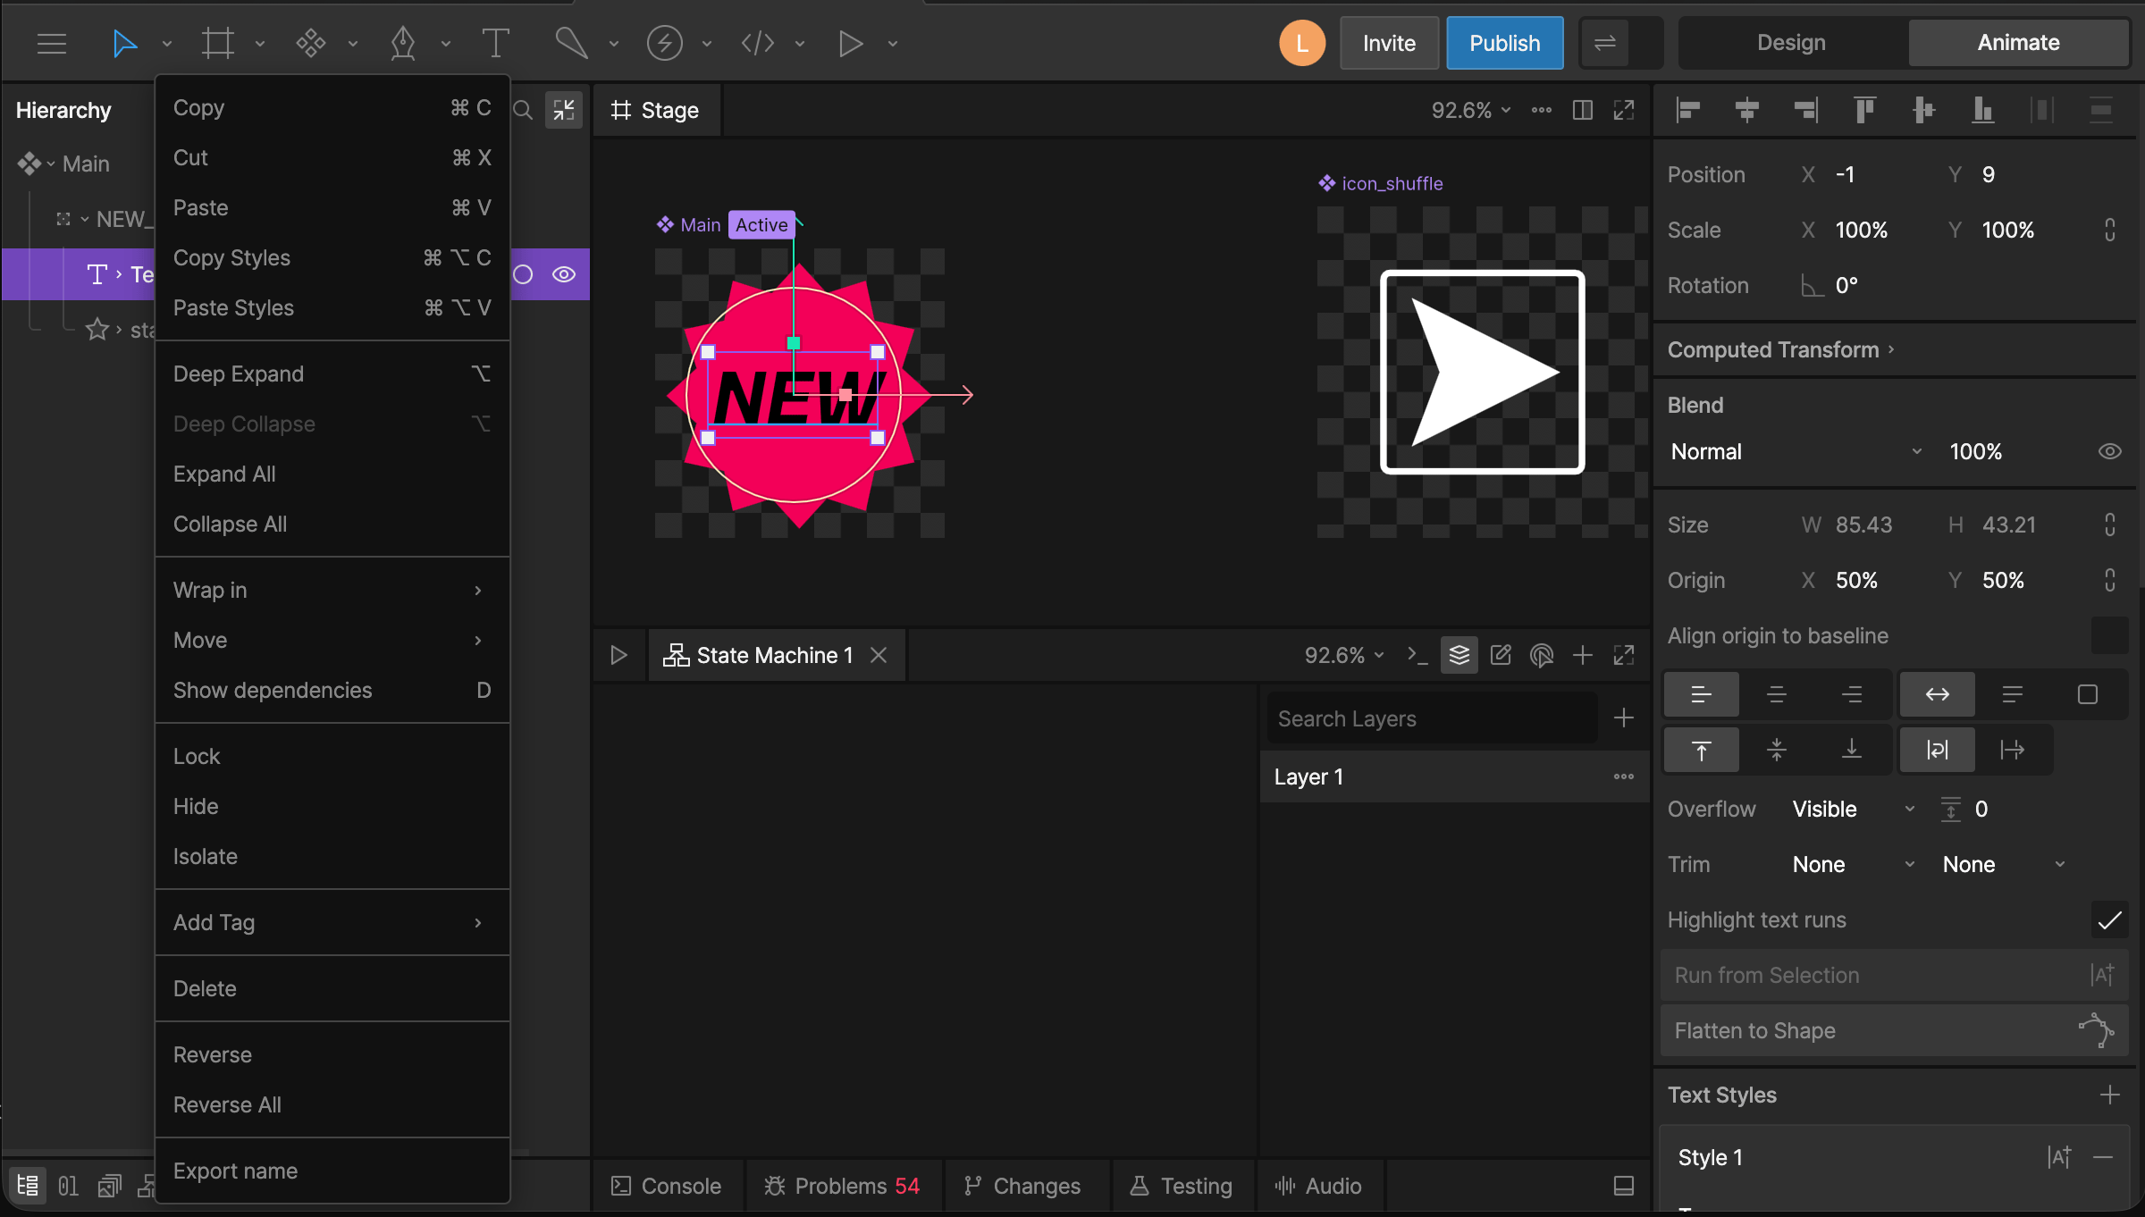Click the edit pencil icon in state machine
2145x1217 pixels.
(1501, 655)
